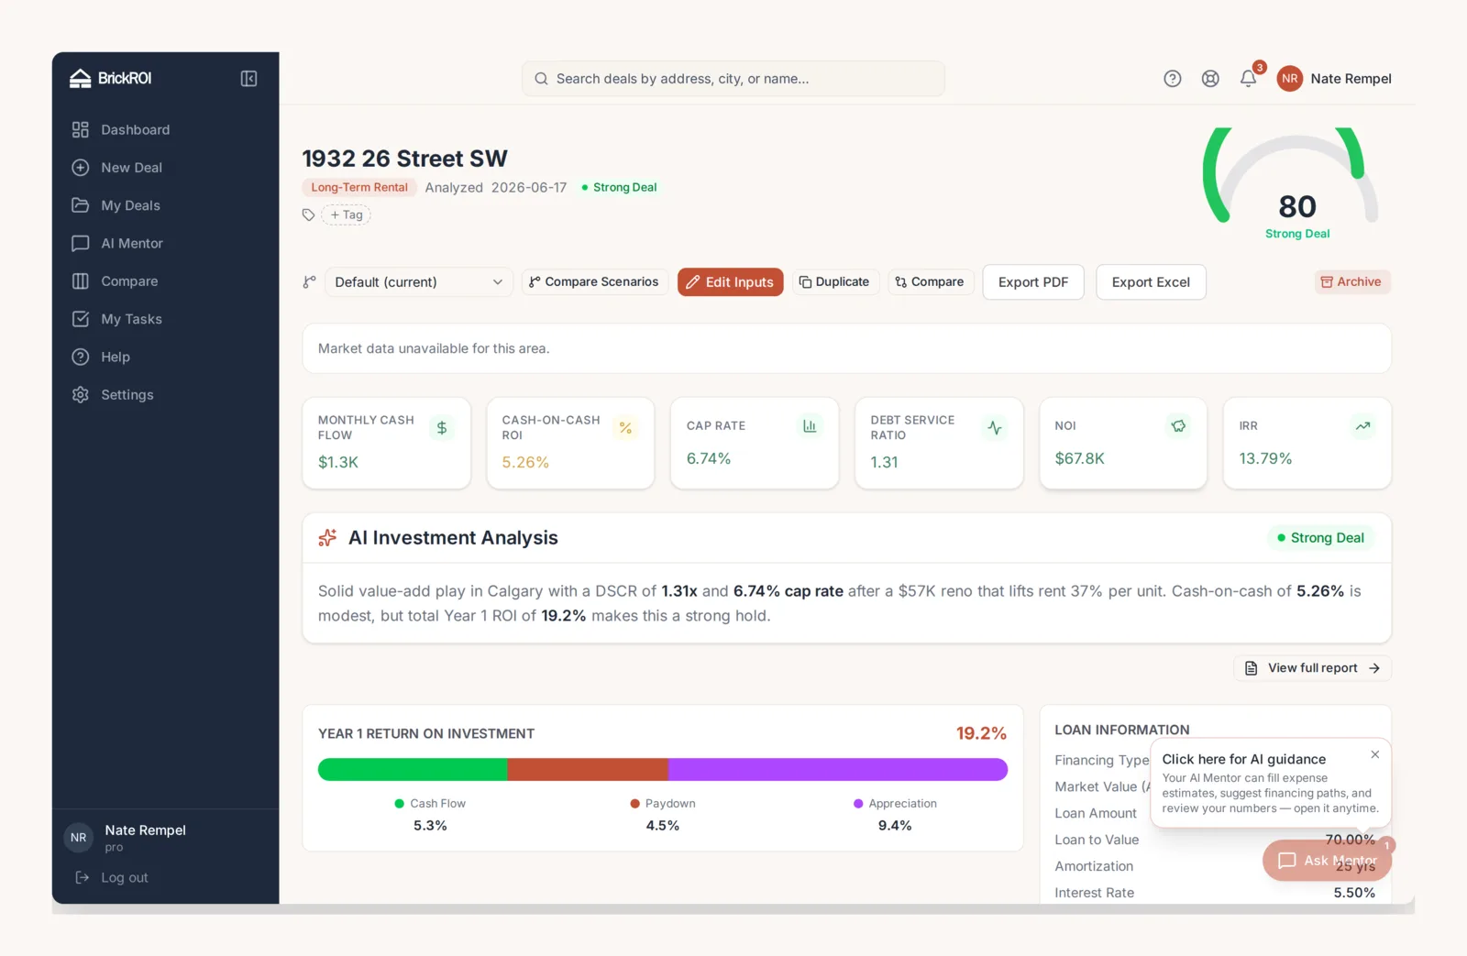This screenshot has height=956, width=1467.
Task: Click the 13.79% IRR value
Action: coord(1265,458)
